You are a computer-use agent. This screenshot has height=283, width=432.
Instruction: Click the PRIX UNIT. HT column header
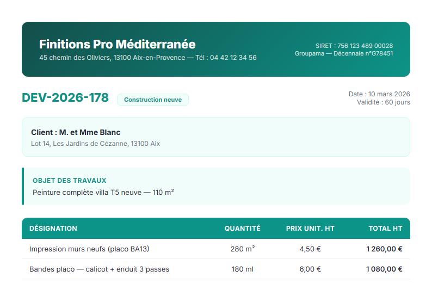pos(310,229)
